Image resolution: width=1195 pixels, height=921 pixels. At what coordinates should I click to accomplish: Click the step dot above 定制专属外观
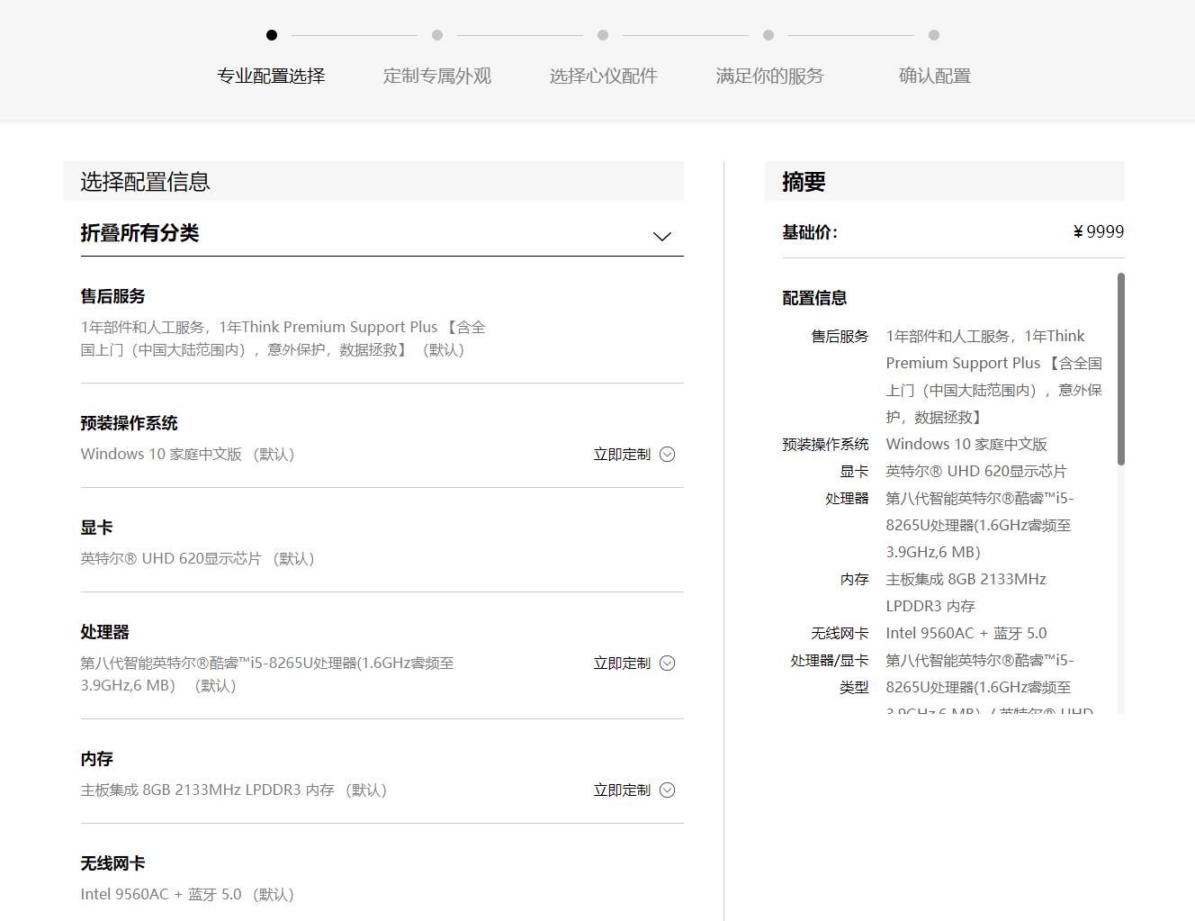pos(437,35)
